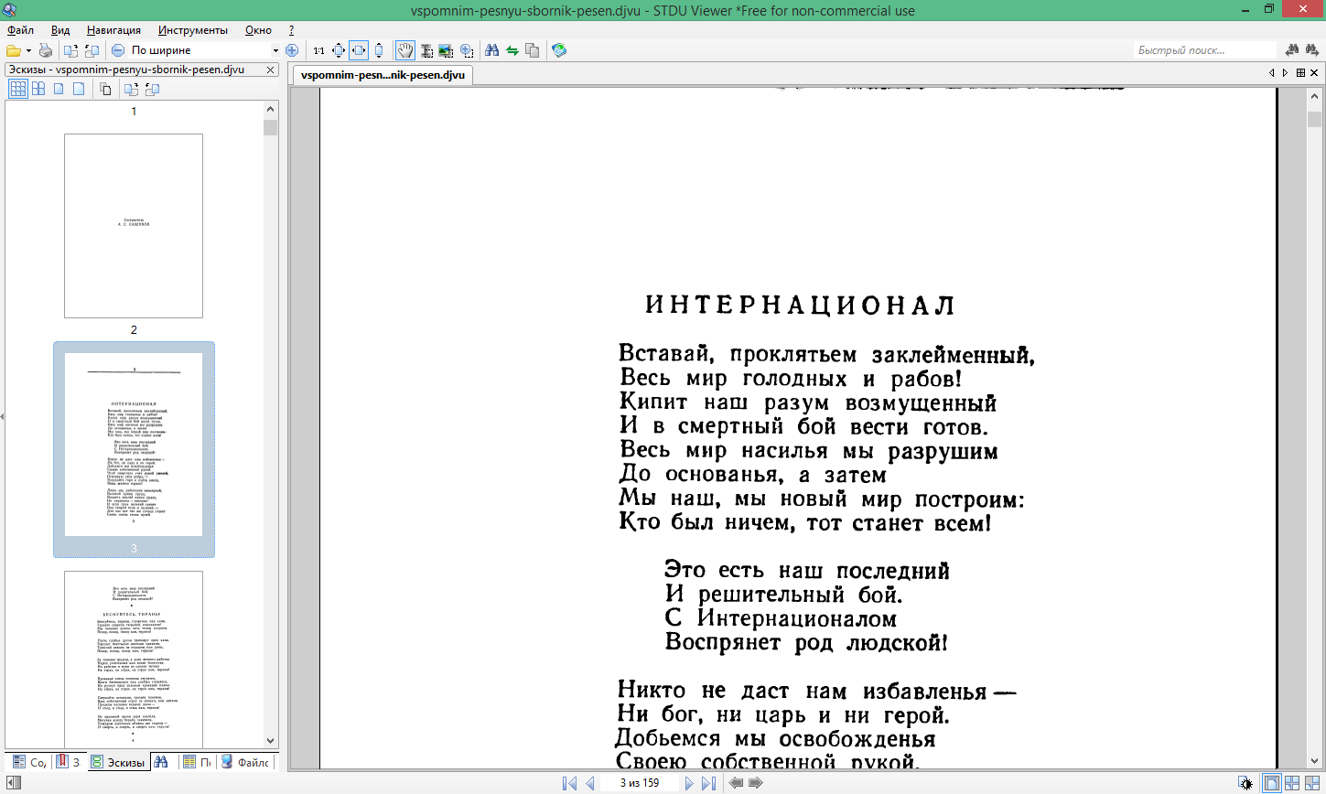Open the 'Инструменты' menu

[x=192, y=30]
